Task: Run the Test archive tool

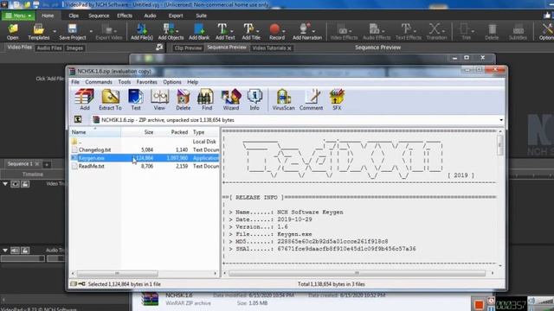Action: pos(136,100)
